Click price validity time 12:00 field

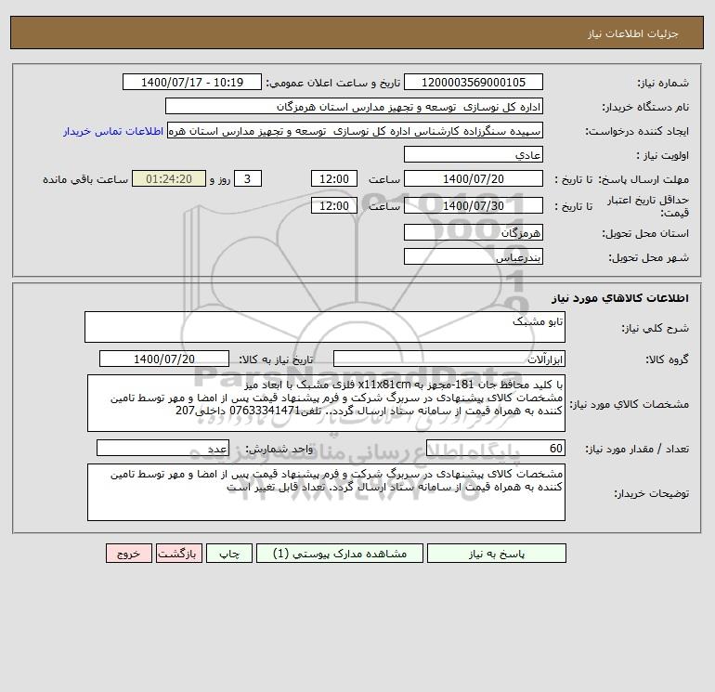tap(333, 205)
